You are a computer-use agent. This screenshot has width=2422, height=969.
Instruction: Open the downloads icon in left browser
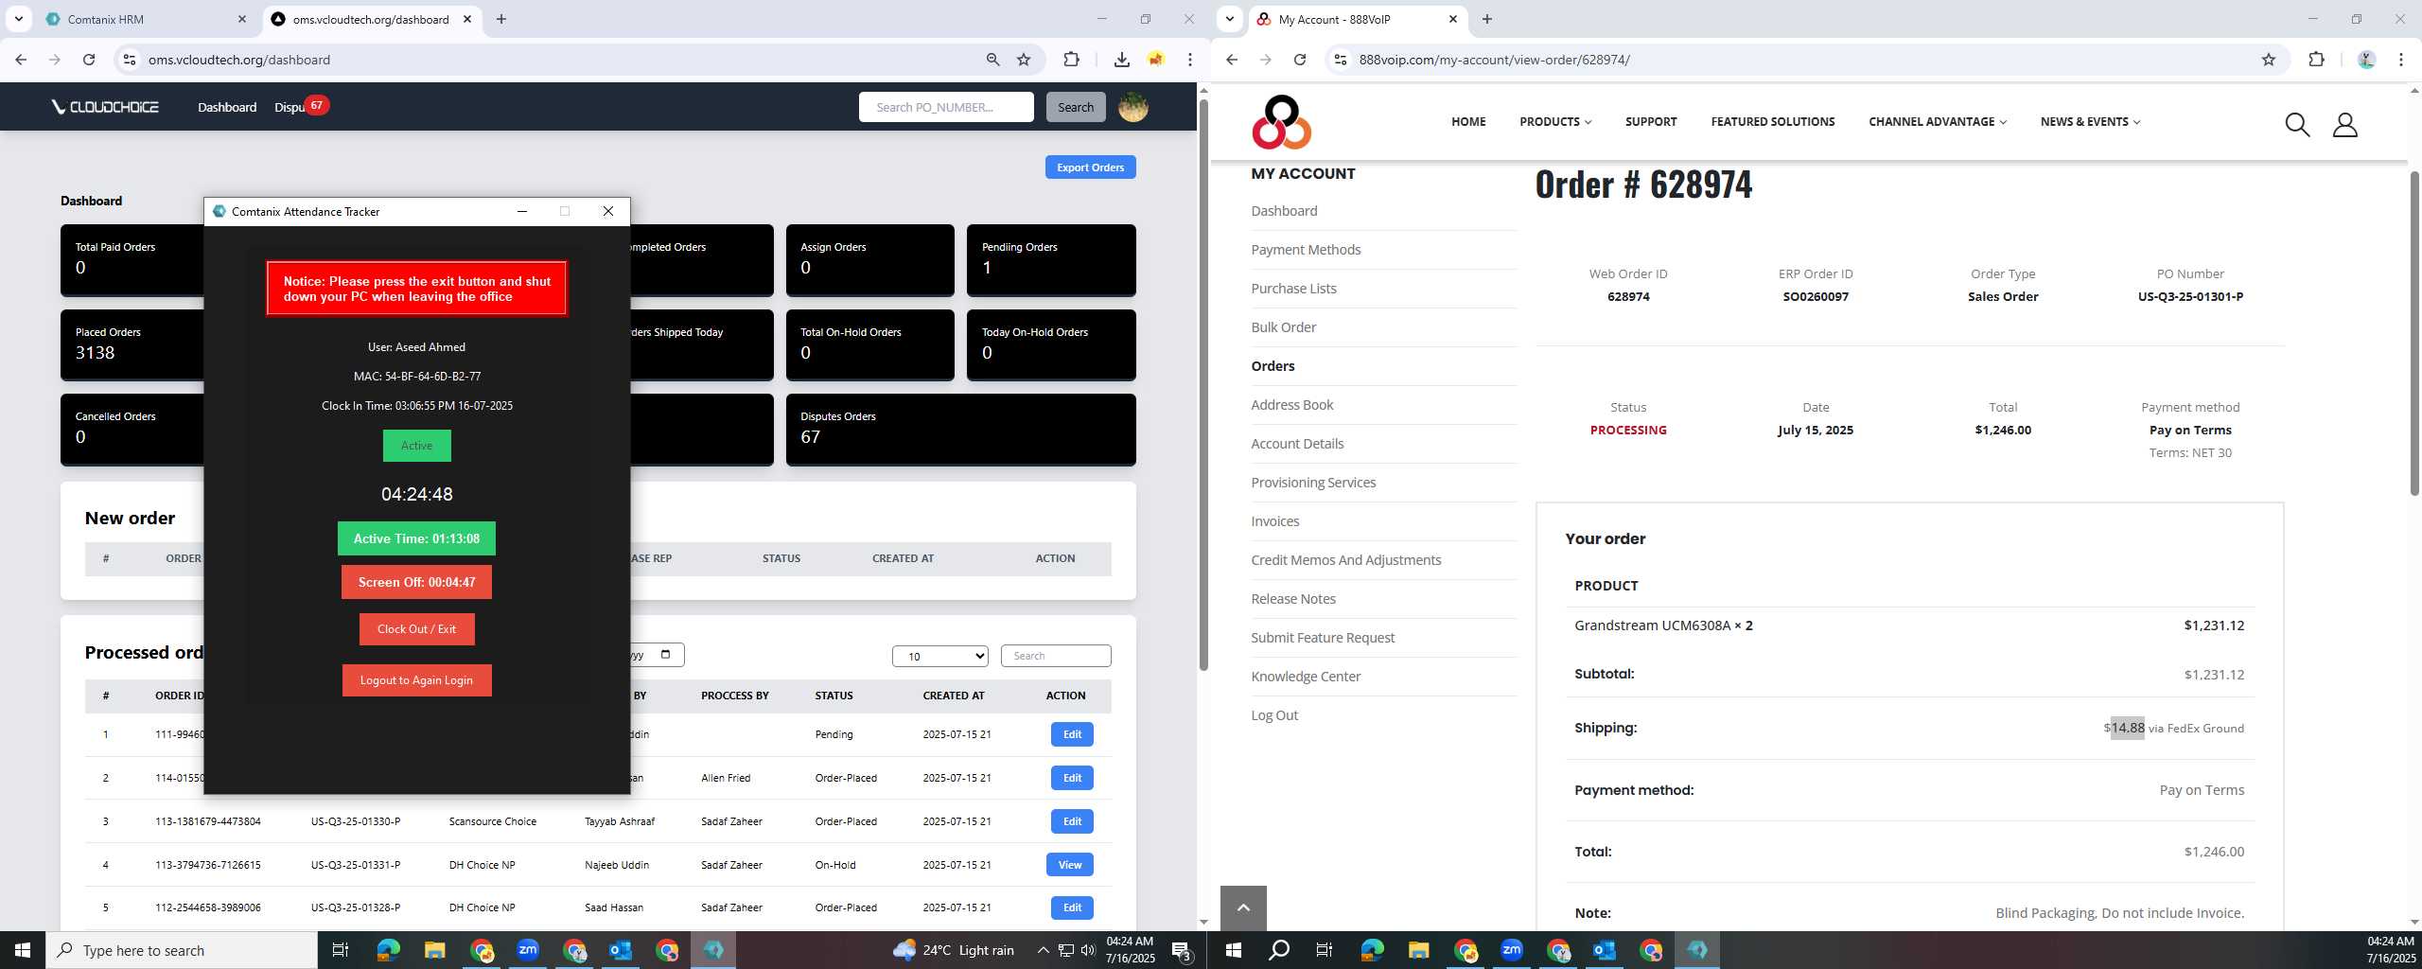coord(1121,60)
